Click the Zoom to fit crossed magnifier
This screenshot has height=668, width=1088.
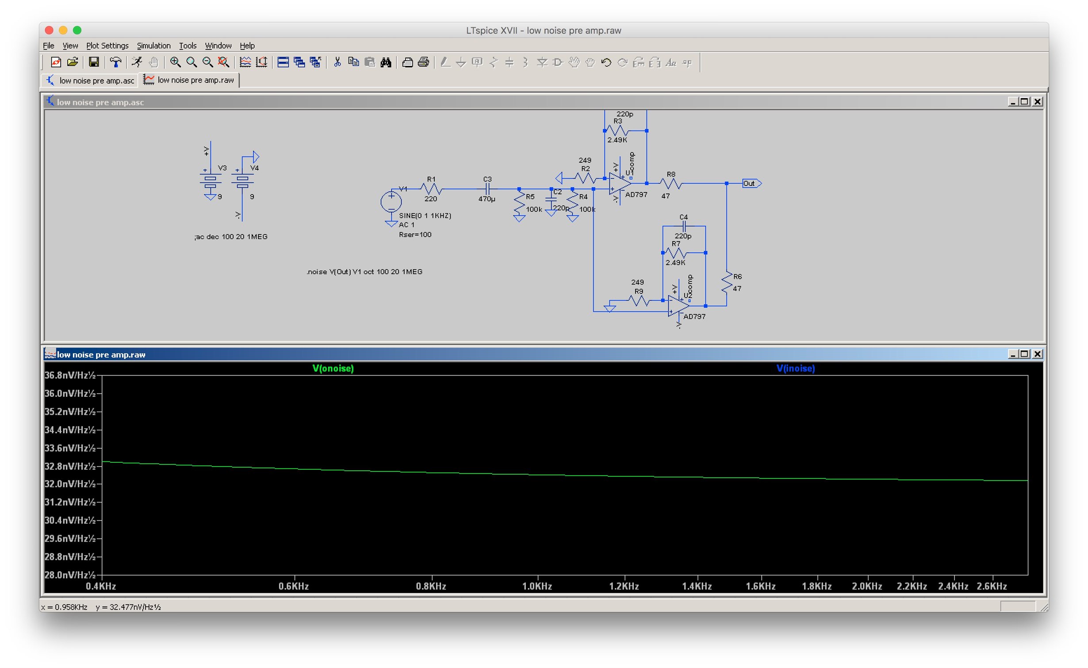tap(224, 62)
